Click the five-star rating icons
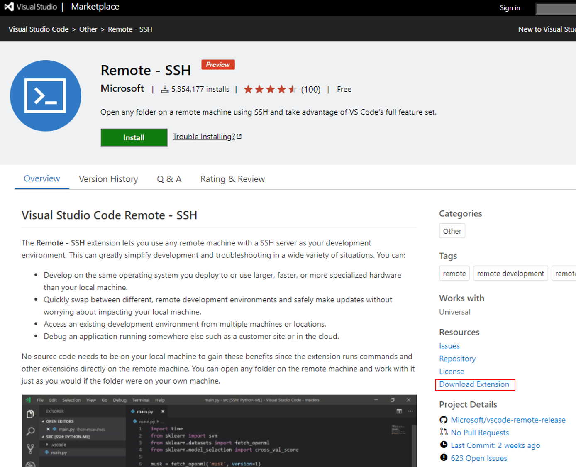Image resolution: width=576 pixels, height=467 pixels. click(270, 89)
